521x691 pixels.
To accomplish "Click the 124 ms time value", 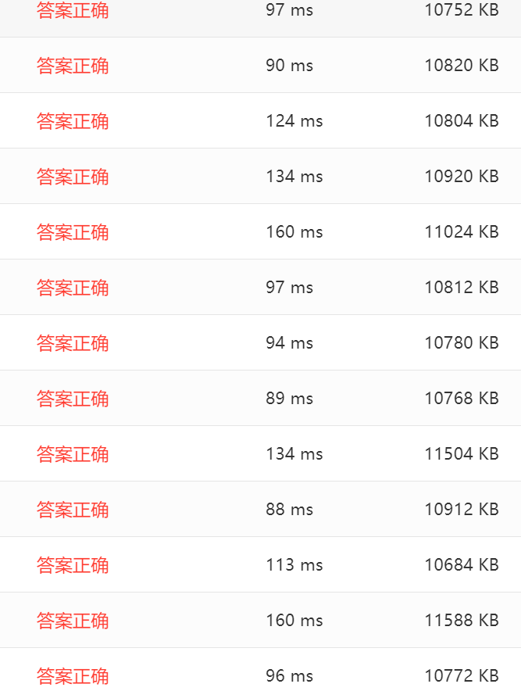I will pos(294,120).
